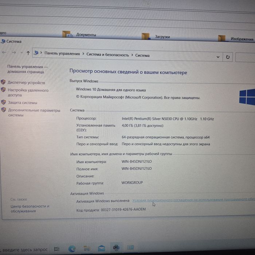Screen dimensions: 255x255
Task: Click text Windows 10 Домашняя для одного языка
Action: (111, 90)
